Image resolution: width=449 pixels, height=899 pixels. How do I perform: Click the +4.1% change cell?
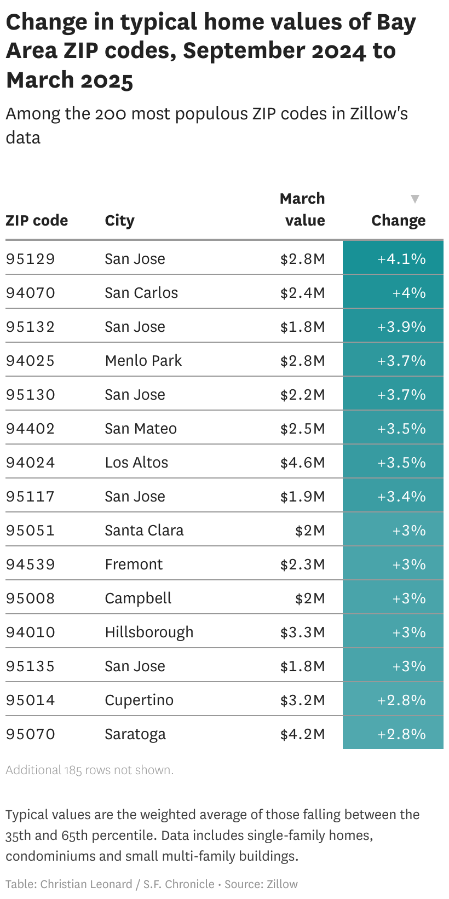point(401,258)
